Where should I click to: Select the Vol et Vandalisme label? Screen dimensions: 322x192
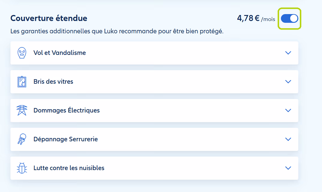click(60, 53)
